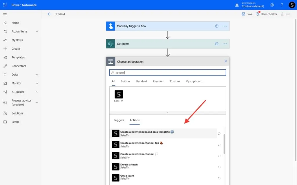Switch to the Triggers tab
The height and width of the screenshot is (185, 297).
click(119, 120)
